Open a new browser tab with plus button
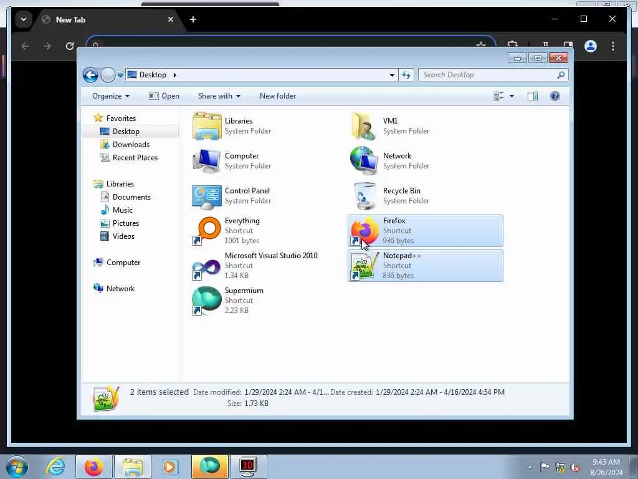Image resolution: width=638 pixels, height=479 pixels. [193, 19]
